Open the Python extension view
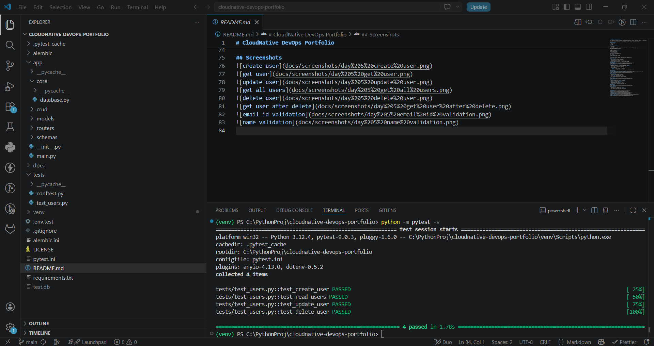The height and width of the screenshot is (346, 654). point(10,147)
